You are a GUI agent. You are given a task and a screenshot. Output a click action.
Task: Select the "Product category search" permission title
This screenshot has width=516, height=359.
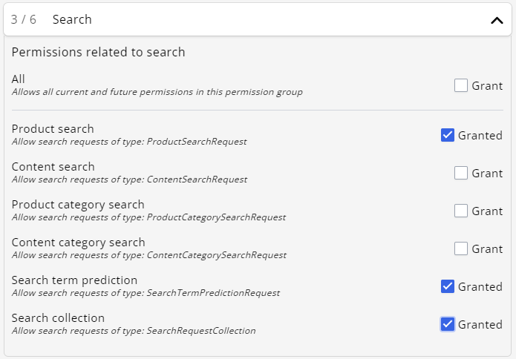pos(78,205)
